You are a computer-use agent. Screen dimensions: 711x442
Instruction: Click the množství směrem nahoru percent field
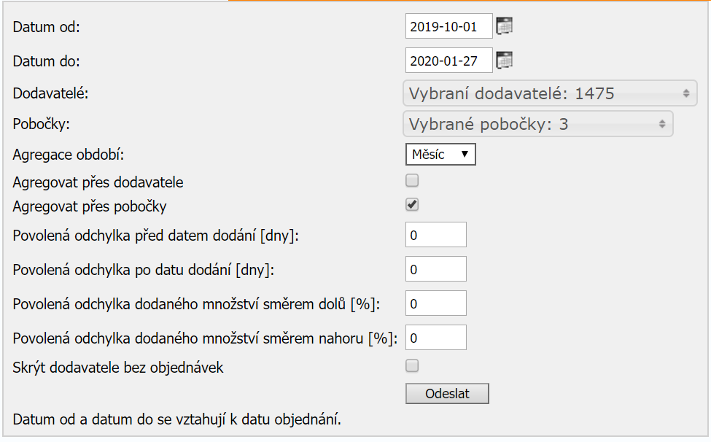(x=435, y=338)
